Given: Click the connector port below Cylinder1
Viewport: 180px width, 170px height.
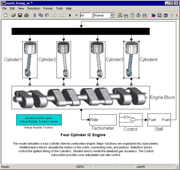Looking at the screenshot, I should coord(30,85).
